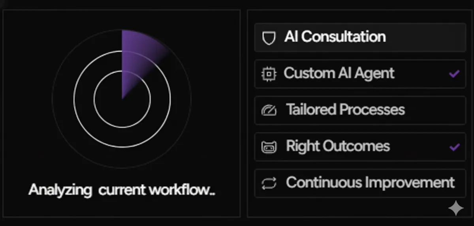Click the shield icon beside AI Consultation
This screenshot has width=474, height=226.
[x=269, y=37]
